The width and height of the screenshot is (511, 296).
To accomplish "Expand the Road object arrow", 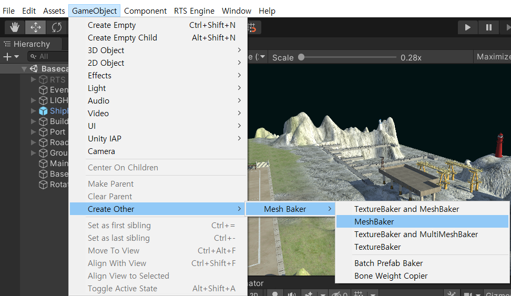I will pos(33,142).
